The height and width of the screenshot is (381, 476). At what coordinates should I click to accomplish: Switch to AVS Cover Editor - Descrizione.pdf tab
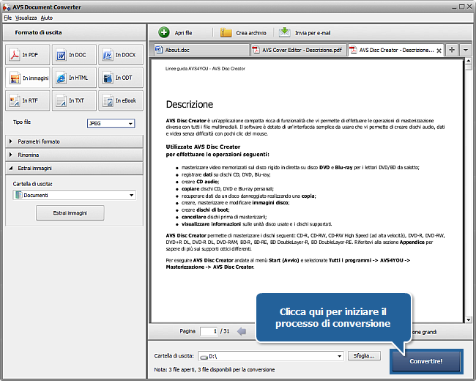point(299,50)
